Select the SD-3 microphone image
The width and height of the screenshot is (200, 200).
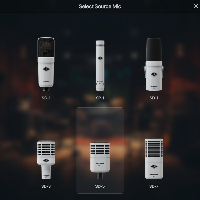click(x=46, y=160)
